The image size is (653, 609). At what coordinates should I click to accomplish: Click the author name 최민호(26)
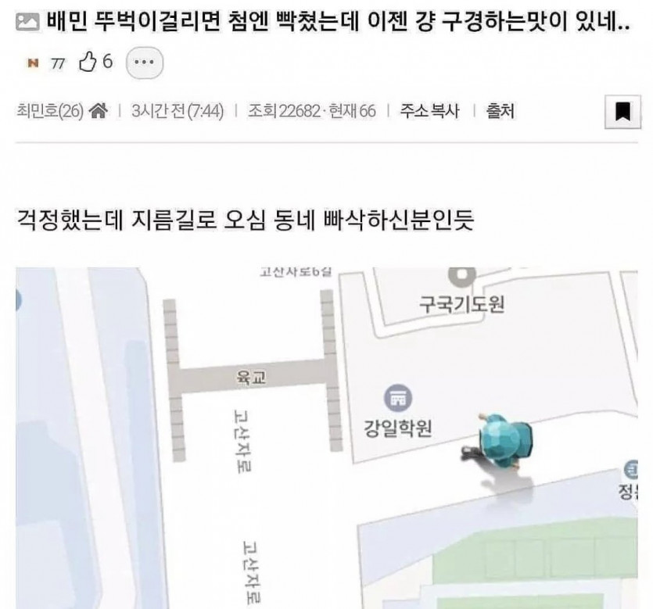point(50,111)
